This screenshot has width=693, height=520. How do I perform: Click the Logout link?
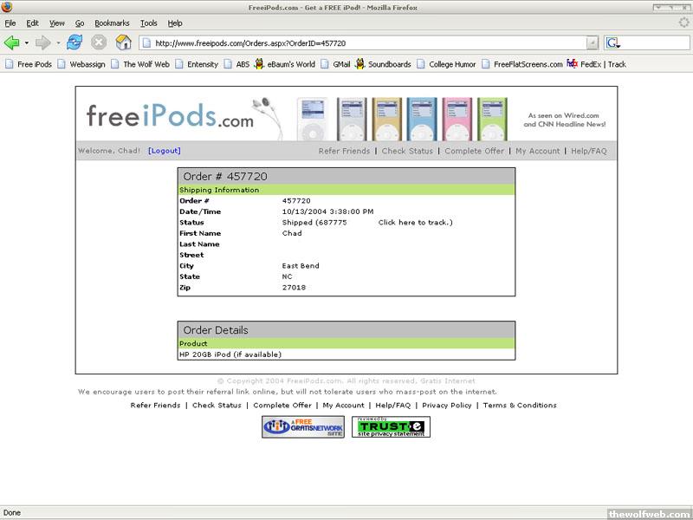tap(165, 151)
